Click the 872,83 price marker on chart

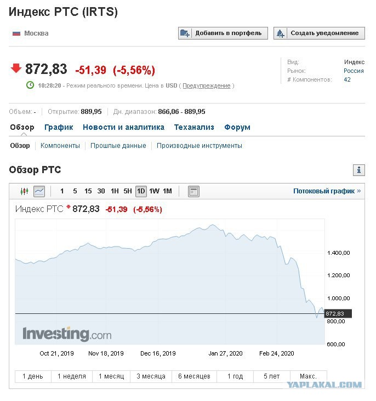(x=338, y=313)
